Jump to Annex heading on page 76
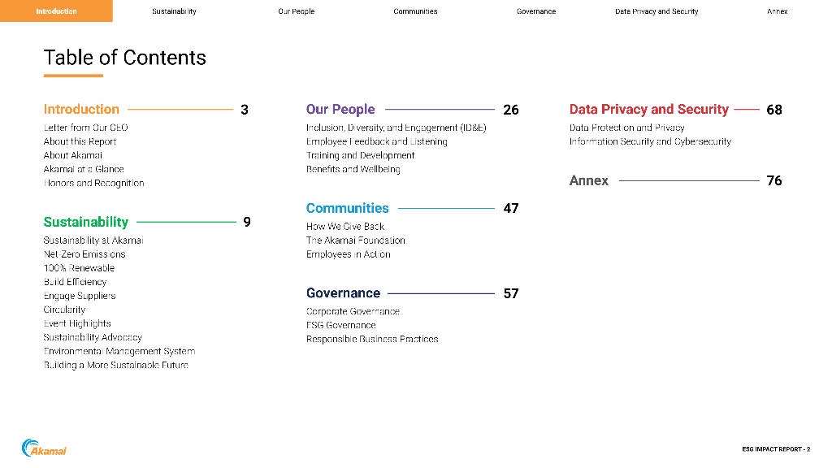 point(589,180)
